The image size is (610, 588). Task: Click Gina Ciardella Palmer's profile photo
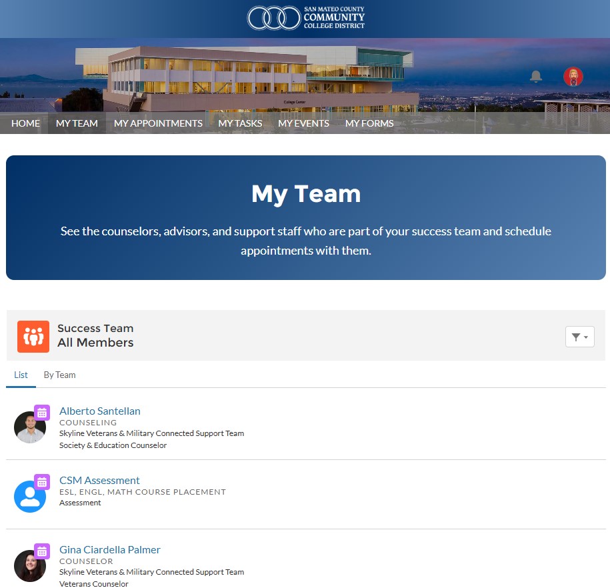30,566
